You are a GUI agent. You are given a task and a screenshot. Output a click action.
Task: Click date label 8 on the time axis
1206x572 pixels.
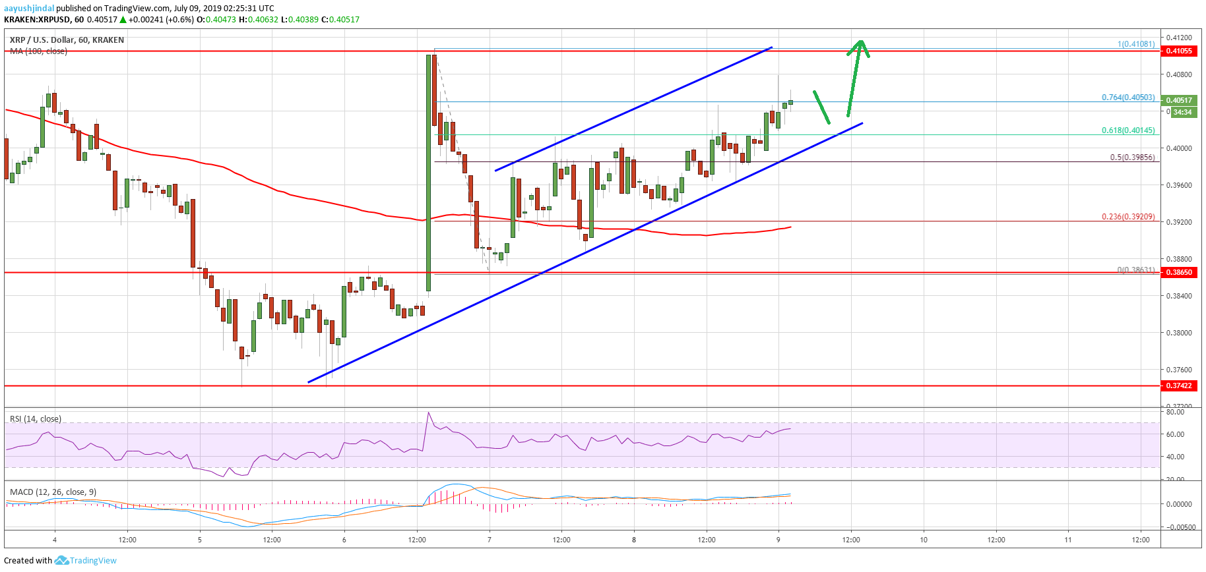[x=634, y=540]
